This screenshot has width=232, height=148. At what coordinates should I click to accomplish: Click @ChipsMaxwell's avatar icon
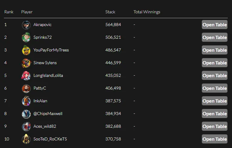click(x=26, y=114)
